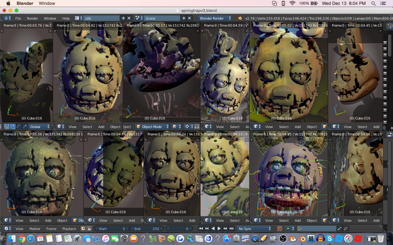Delete the current Scene with X button

pyautogui.click(x=189, y=18)
